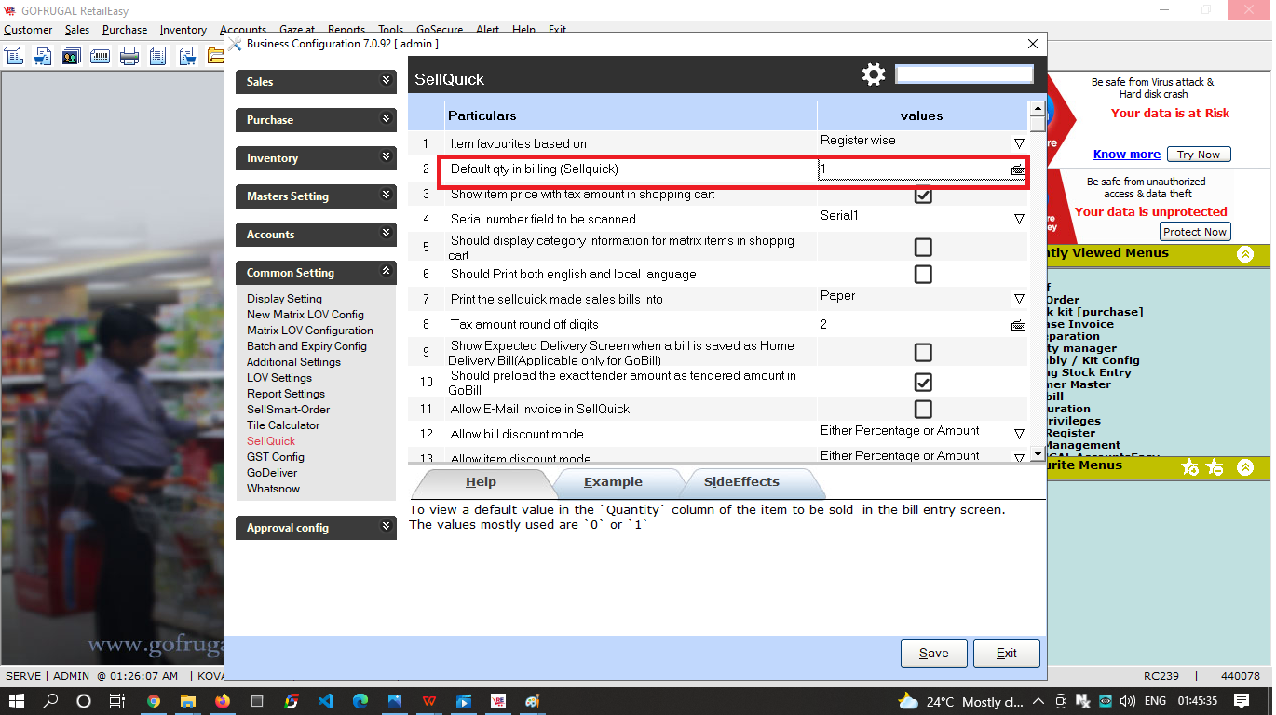Toggle show item price with tax checkbox
1276x715 pixels.
(x=923, y=196)
